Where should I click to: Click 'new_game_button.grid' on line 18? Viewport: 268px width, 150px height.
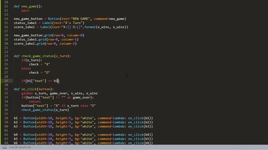point(33,35)
